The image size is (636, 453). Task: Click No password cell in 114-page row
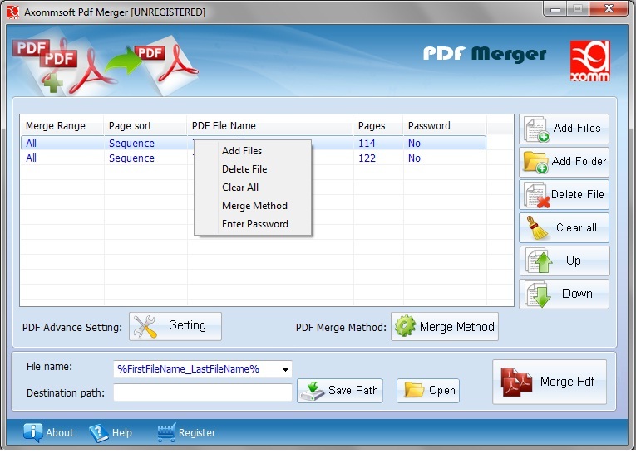414,144
